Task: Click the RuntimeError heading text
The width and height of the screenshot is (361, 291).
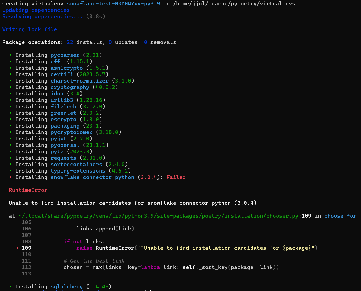Action: [x=28, y=190]
